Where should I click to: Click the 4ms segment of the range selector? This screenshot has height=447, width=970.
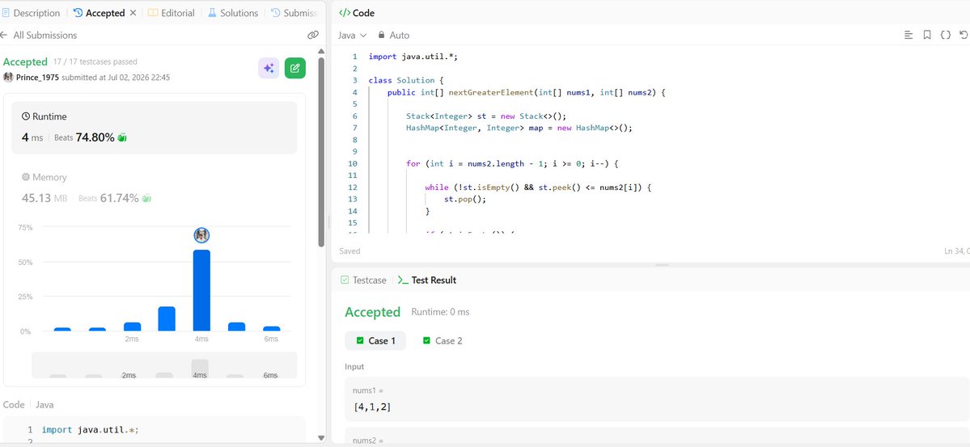point(200,369)
